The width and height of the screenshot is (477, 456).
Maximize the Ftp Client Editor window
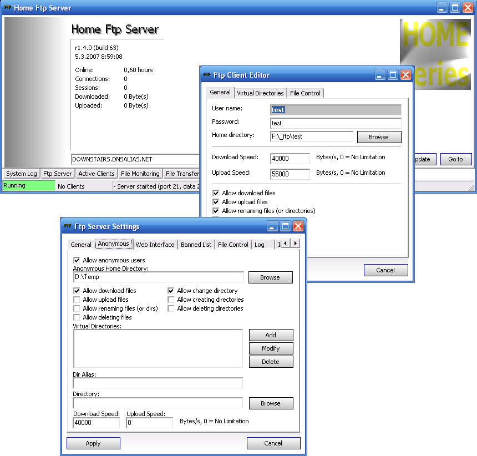pos(393,74)
